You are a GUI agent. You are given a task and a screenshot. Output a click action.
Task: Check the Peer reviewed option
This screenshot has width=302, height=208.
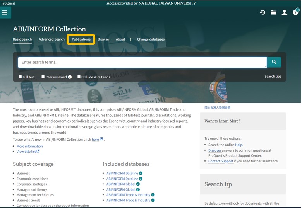click(43, 77)
